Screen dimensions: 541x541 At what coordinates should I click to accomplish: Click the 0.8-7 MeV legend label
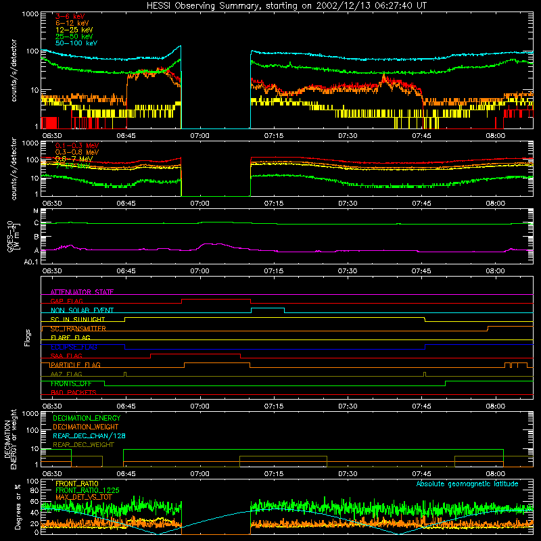pyautogui.click(x=74, y=159)
